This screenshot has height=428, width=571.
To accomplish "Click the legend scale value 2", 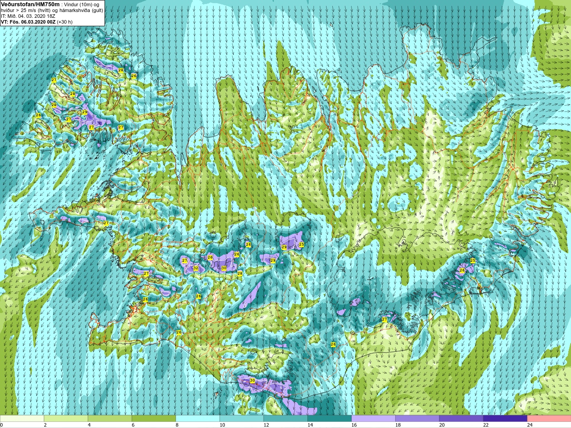I will coord(46,425).
